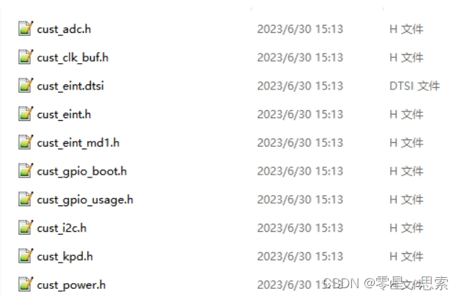This screenshot has width=459, height=297.
Task: Click the H 文件 type of cust_i2c.h
Action: click(x=406, y=228)
